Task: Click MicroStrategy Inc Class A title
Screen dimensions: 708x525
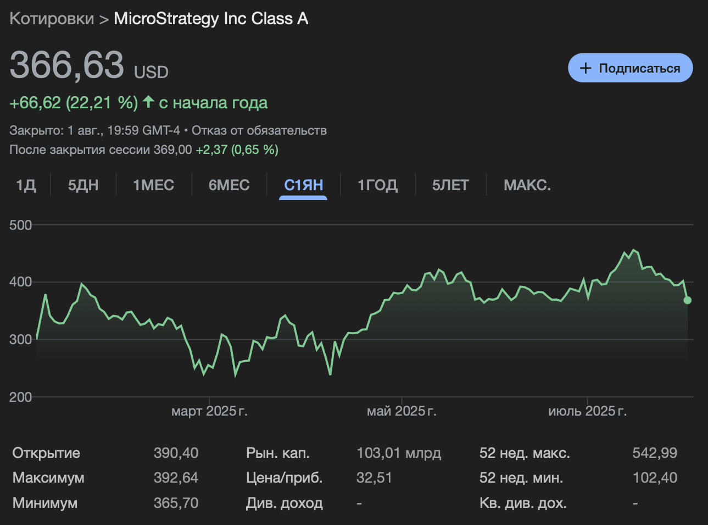Action: click(211, 19)
